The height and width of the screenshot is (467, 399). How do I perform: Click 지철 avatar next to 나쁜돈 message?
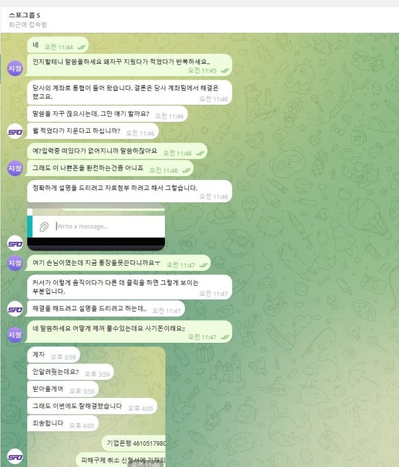(x=15, y=168)
